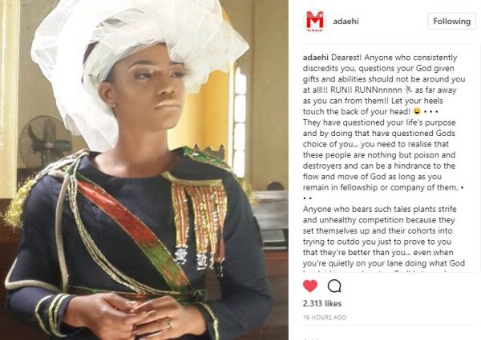The image size is (481, 340).
Task: Click the ring on the woman's finger
Action: 168,323
